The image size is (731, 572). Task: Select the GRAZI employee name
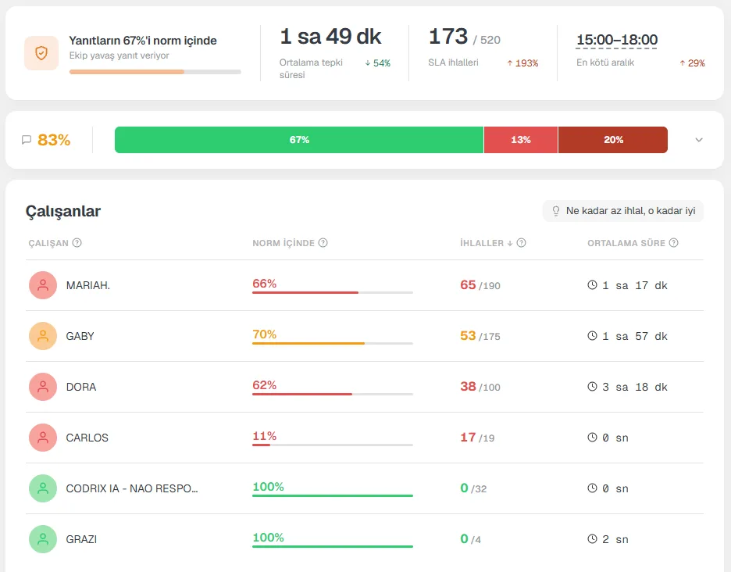click(81, 540)
